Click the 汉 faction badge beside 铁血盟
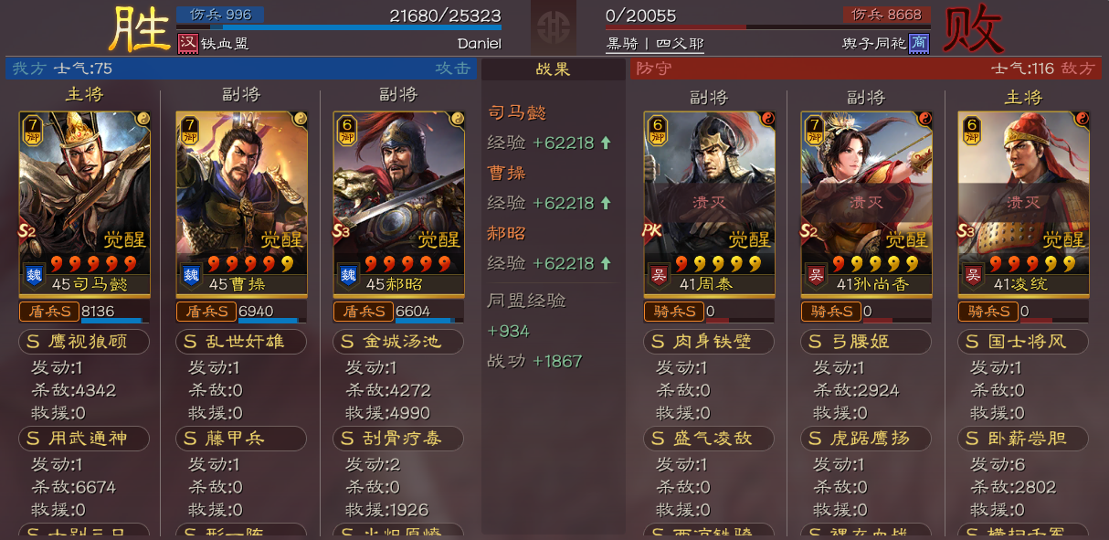The width and height of the screenshot is (1109, 540). coord(187,43)
